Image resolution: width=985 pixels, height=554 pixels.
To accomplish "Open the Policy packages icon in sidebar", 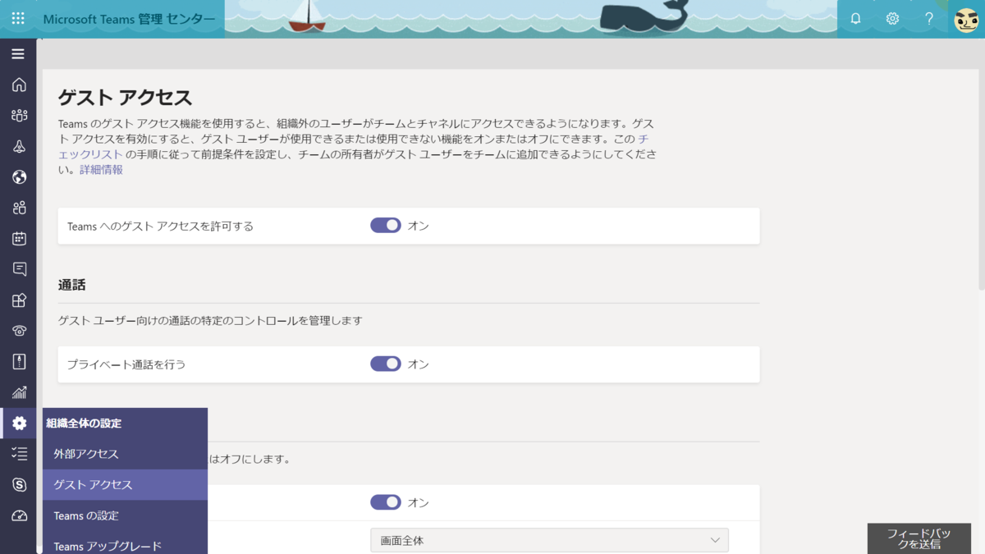I will 19,362.
